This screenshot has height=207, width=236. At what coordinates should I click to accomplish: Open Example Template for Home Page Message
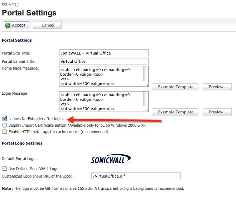(x=175, y=87)
